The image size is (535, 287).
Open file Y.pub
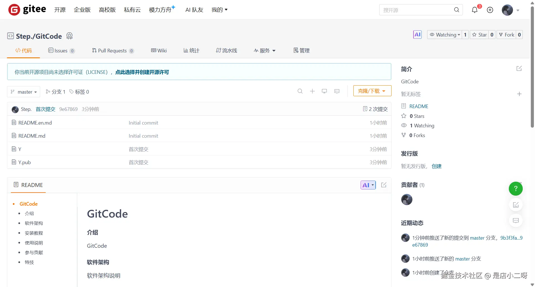[x=25, y=162]
